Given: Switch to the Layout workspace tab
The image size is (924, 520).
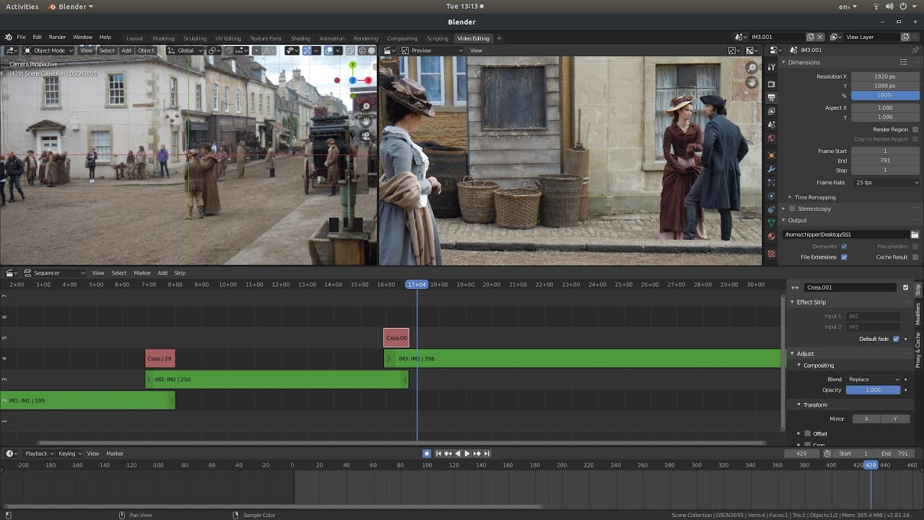Looking at the screenshot, I should [134, 38].
